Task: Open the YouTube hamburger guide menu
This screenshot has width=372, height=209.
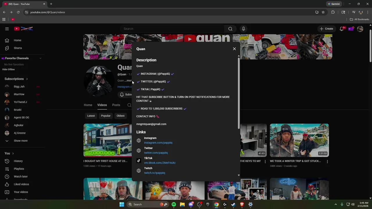Action: [x=7, y=29]
